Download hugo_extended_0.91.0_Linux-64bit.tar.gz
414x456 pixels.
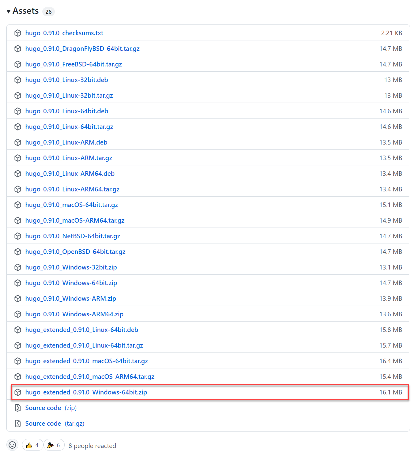pyautogui.click(x=84, y=345)
